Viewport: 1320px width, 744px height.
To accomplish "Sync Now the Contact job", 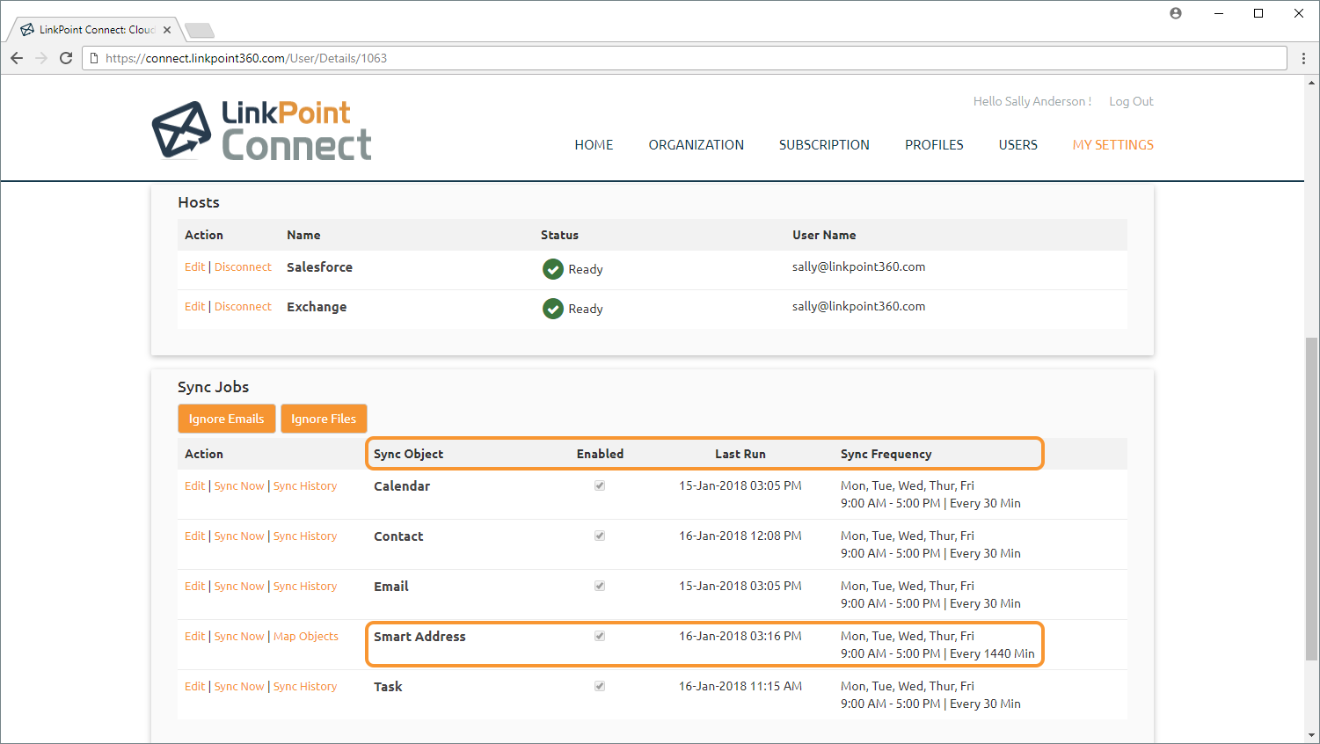I will tap(239, 536).
